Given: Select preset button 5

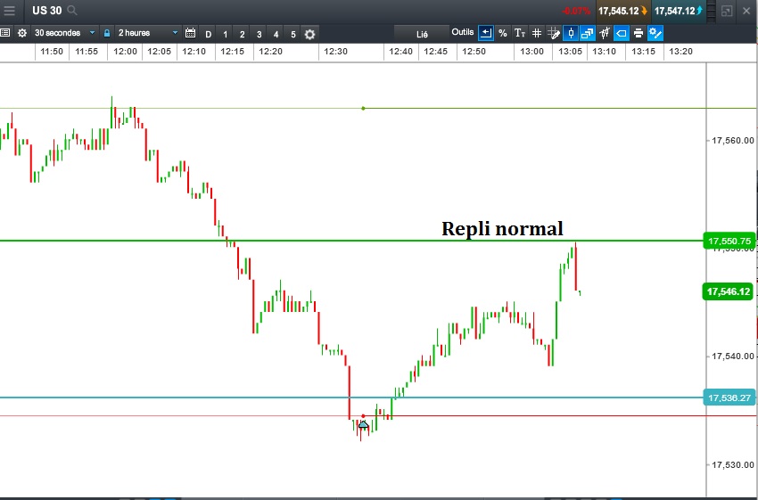Looking at the screenshot, I should (x=293, y=34).
